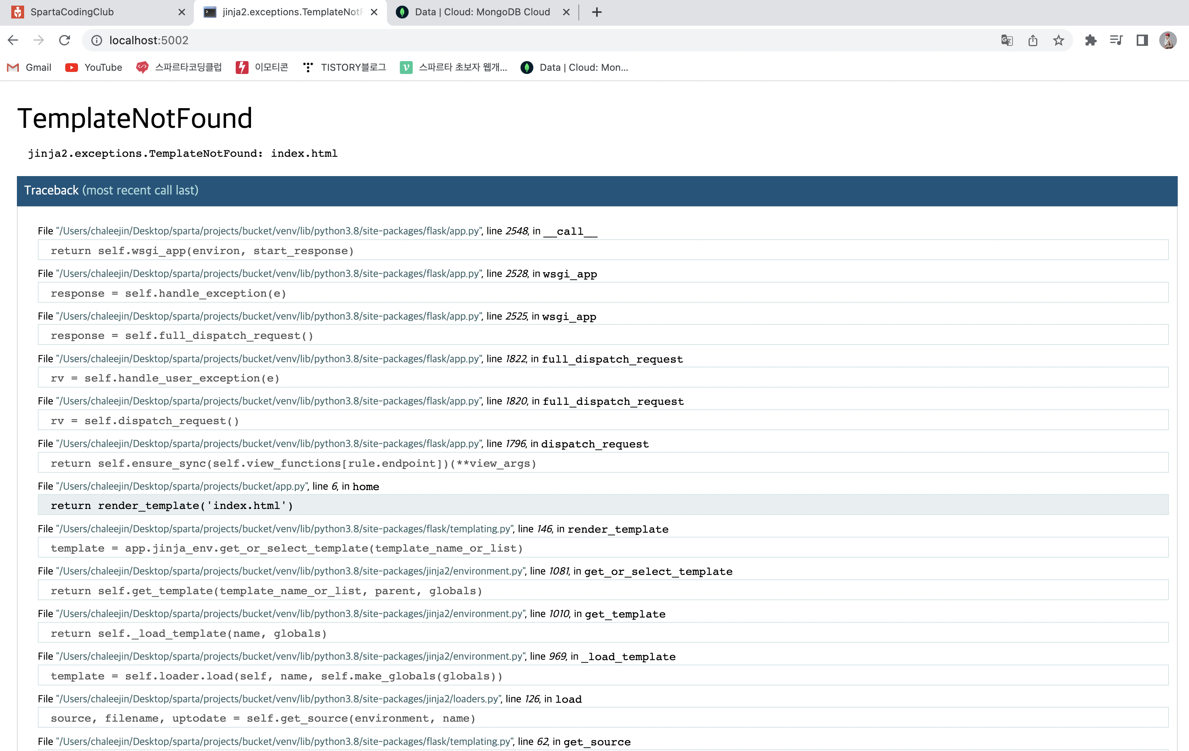Click the flask/templating.py path at line 146
This screenshot has height=751, width=1189.
285,528
